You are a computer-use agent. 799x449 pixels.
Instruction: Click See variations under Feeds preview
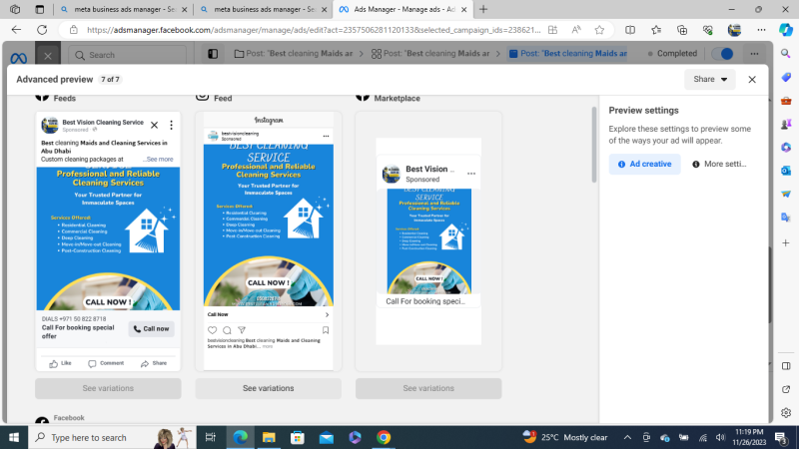coord(108,388)
